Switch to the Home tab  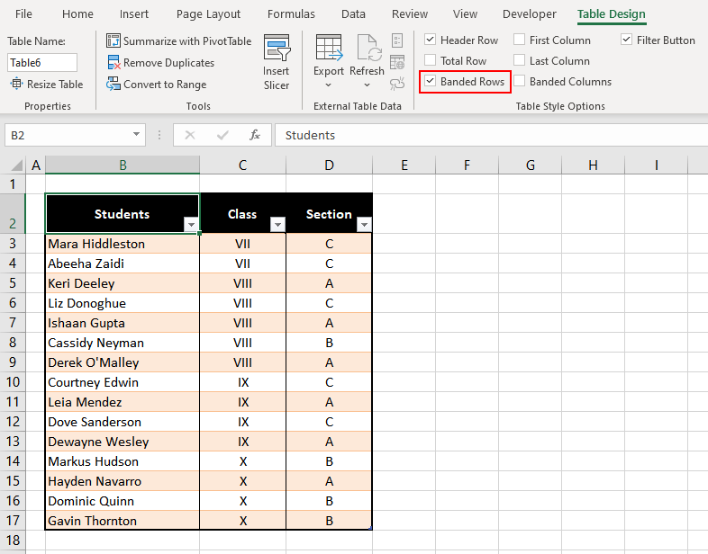[77, 14]
